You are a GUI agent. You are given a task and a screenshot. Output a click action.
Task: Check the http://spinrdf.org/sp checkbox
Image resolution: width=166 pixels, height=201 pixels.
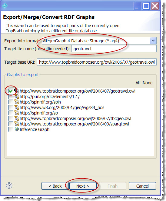pyautogui.click(x=11, y=113)
